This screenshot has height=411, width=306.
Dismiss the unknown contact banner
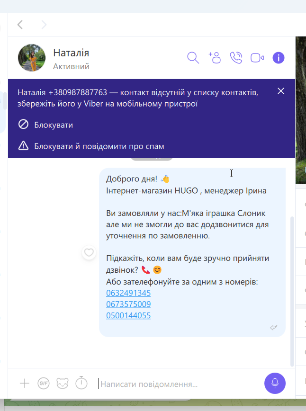281,91
